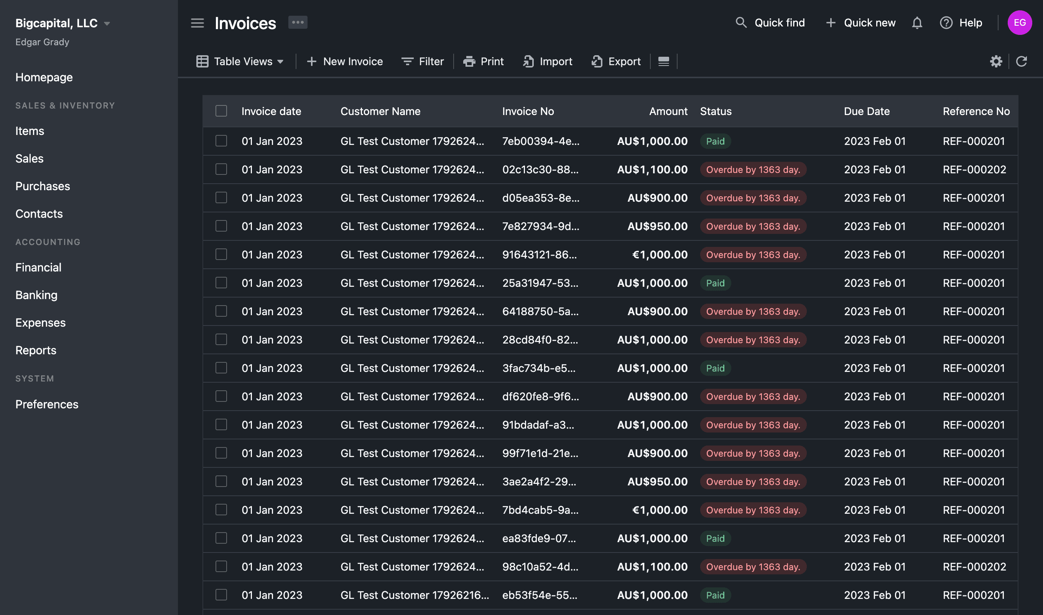Toggle the sidebar hamburger menu
This screenshot has height=615, width=1043.
[197, 23]
